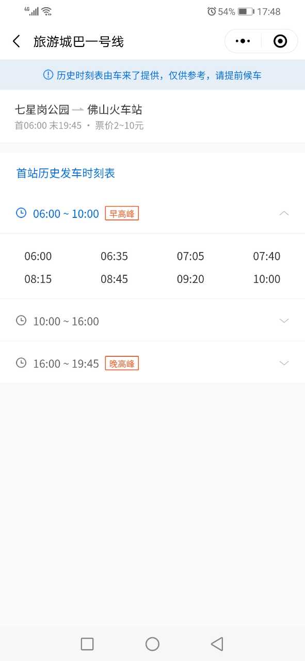Tap the 晚高峰 tag
Viewport: 305px width, 661px height.
coord(122,364)
